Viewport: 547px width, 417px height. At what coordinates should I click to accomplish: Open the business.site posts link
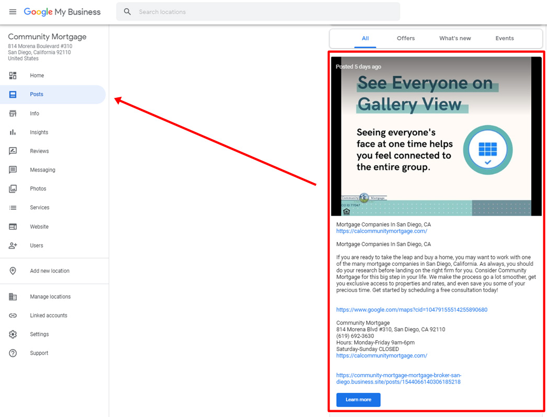pyautogui.click(x=398, y=379)
